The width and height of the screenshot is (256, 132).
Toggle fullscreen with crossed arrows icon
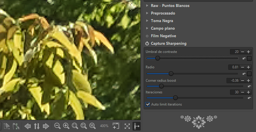[x=127, y=126]
